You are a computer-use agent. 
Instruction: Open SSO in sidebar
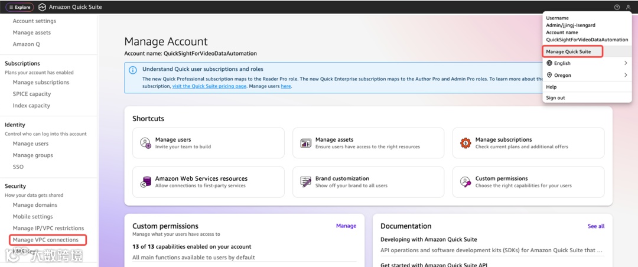18,167
